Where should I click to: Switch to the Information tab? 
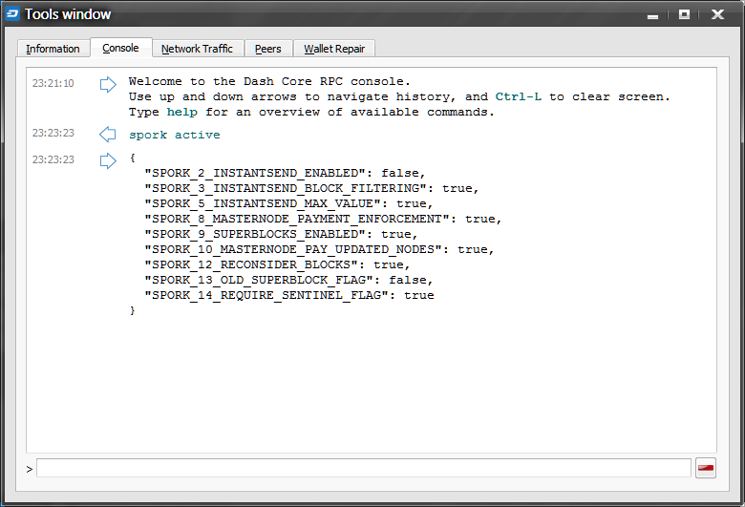53,49
